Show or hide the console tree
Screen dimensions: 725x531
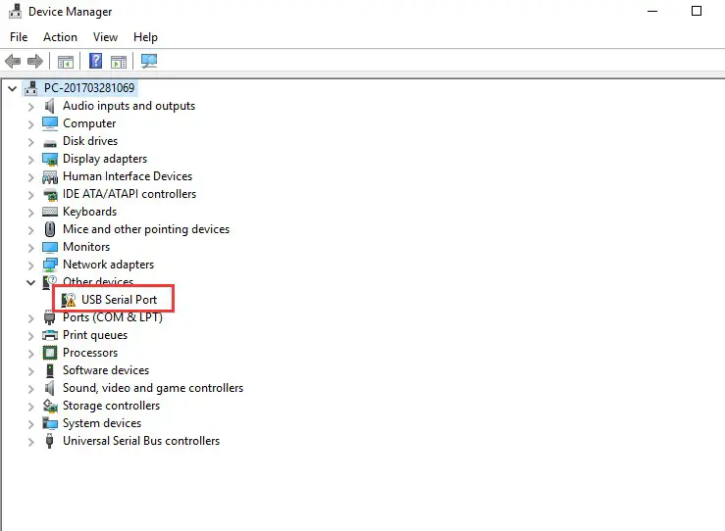click(65, 61)
